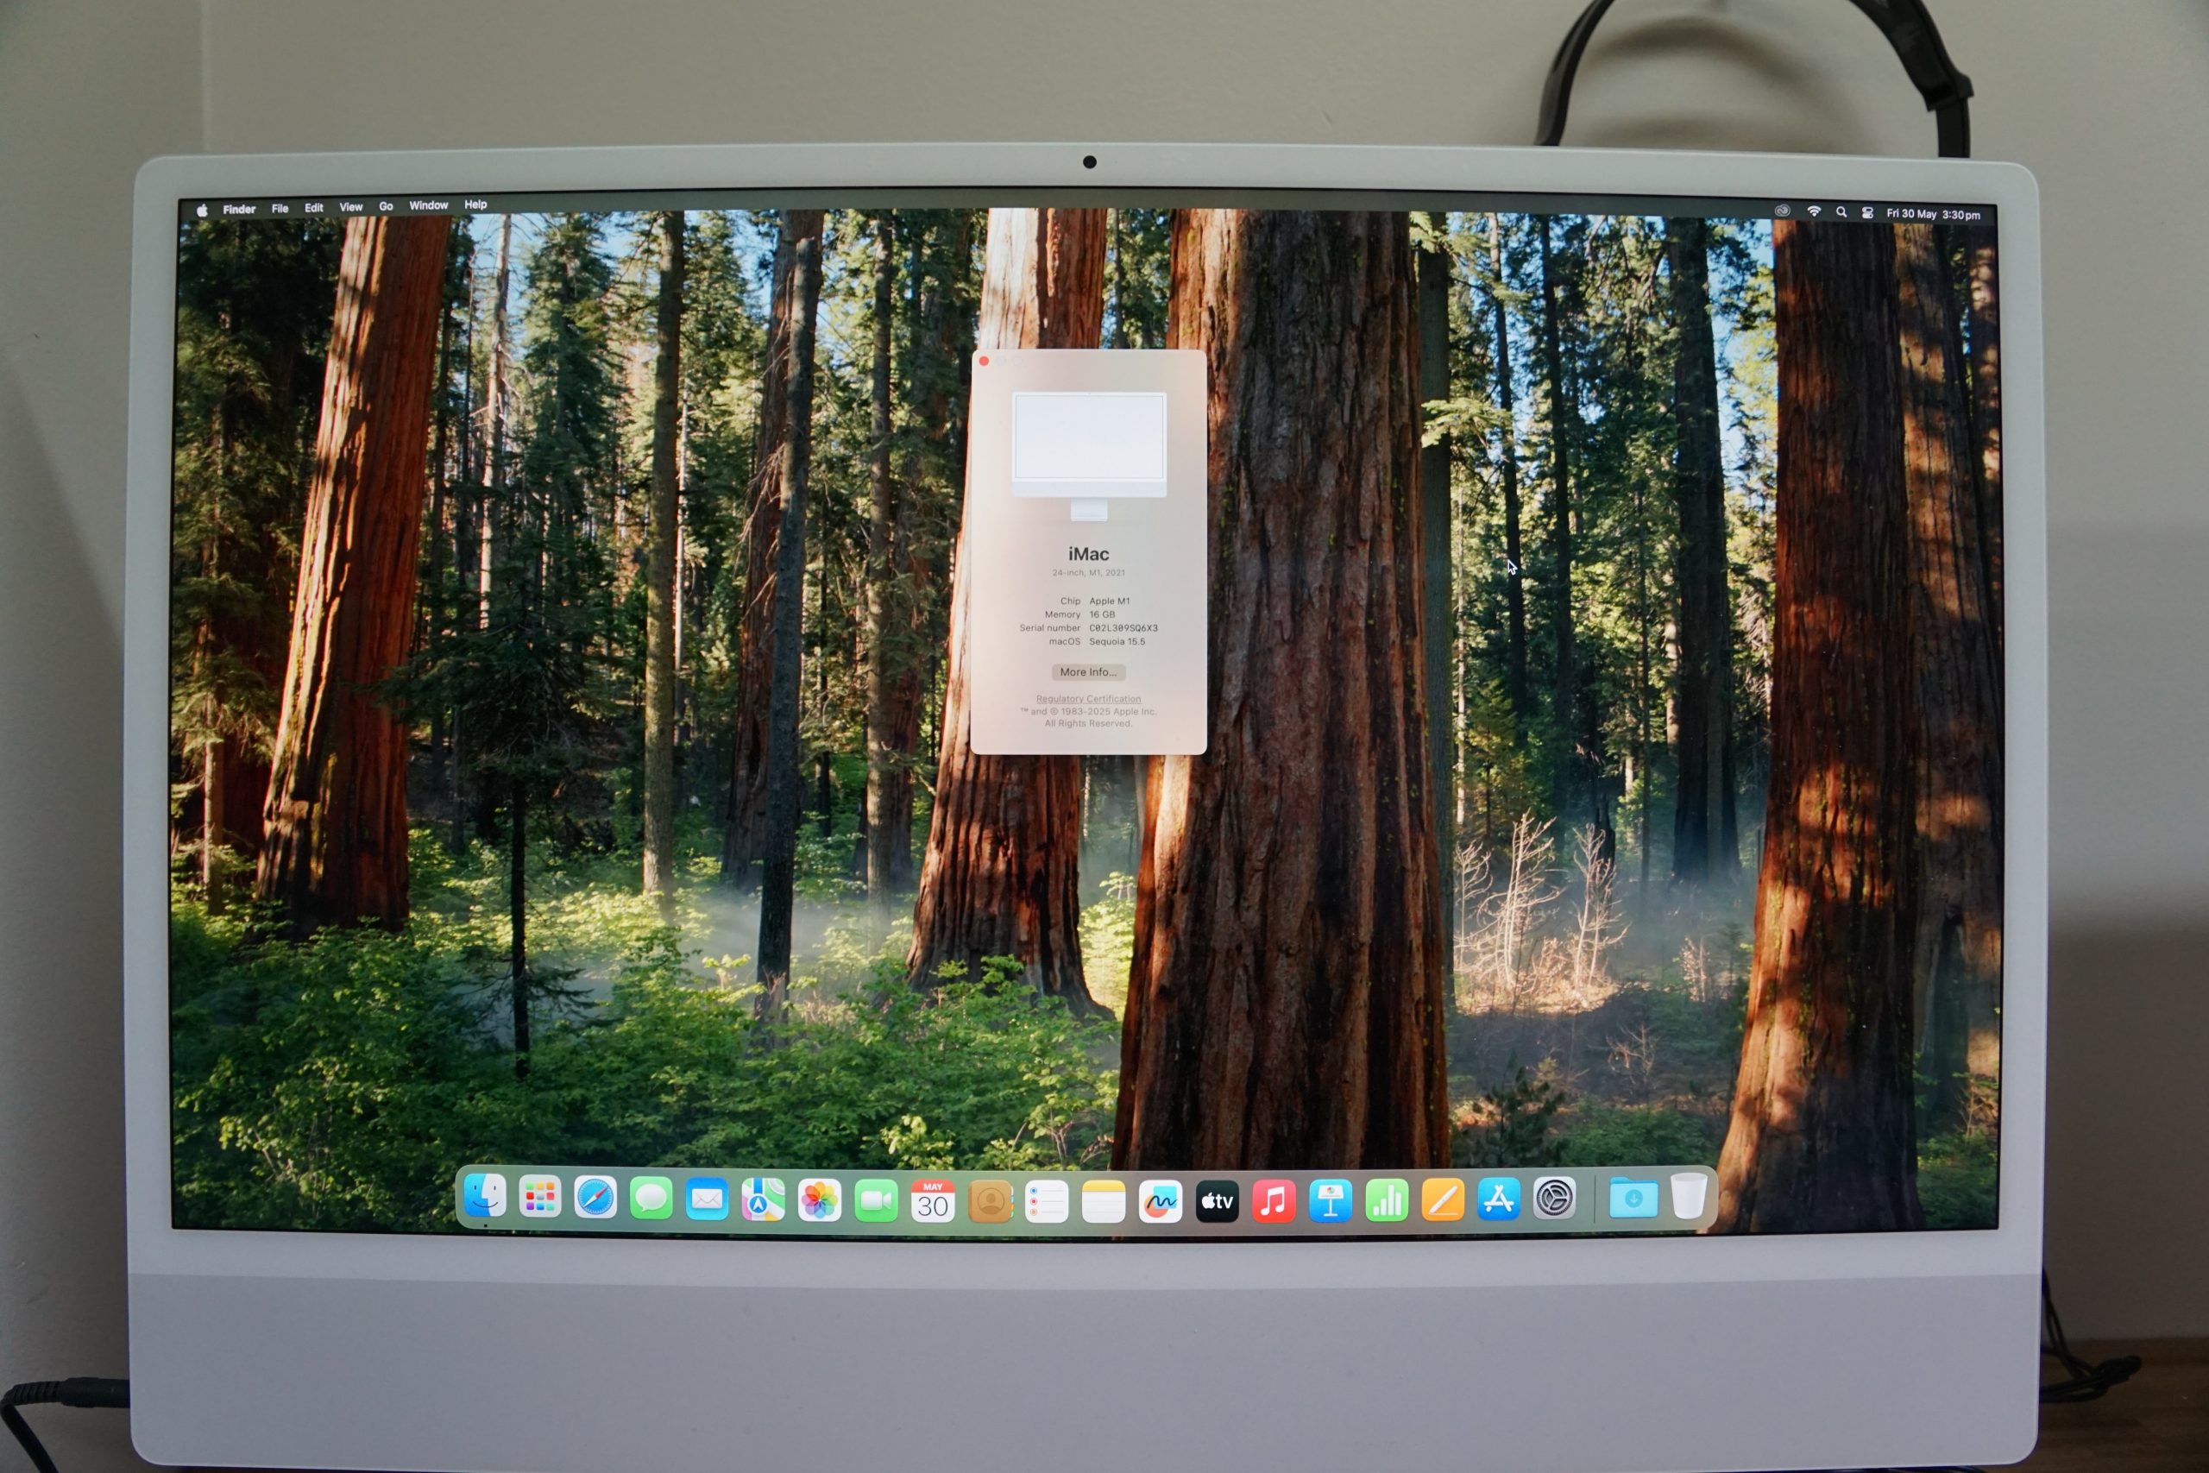
Task: Launch the Music app
Action: coord(1274,1201)
